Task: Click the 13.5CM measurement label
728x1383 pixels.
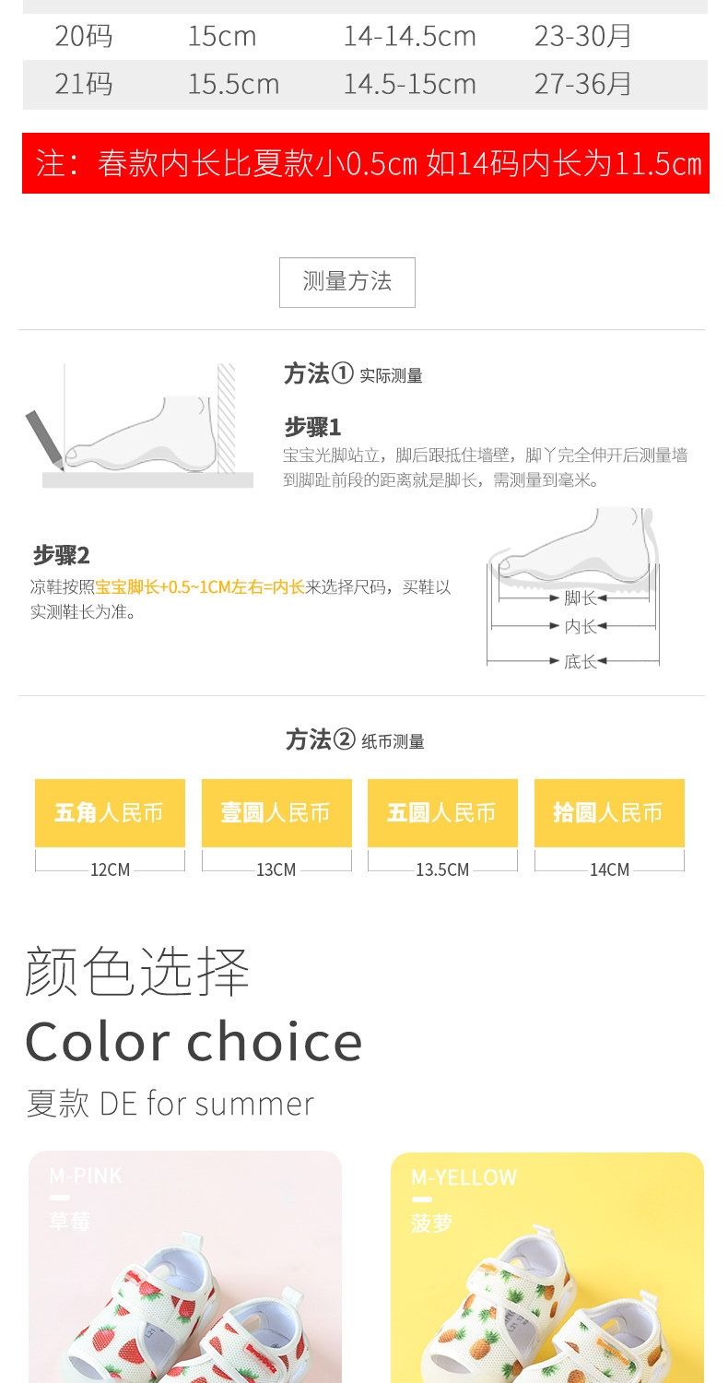Action: 442,869
